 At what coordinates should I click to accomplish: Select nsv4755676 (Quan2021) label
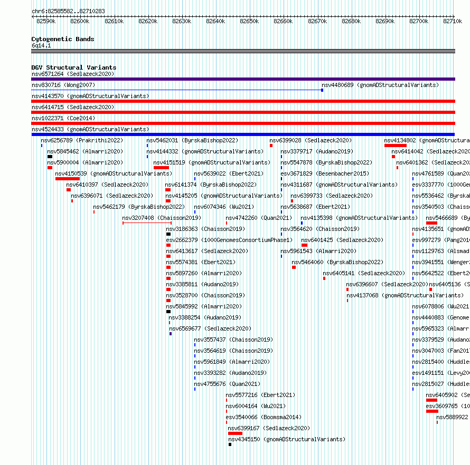coord(227,384)
